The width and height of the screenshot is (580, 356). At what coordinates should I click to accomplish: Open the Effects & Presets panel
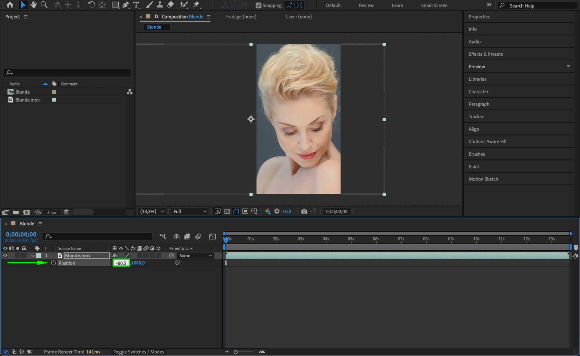[x=485, y=54]
